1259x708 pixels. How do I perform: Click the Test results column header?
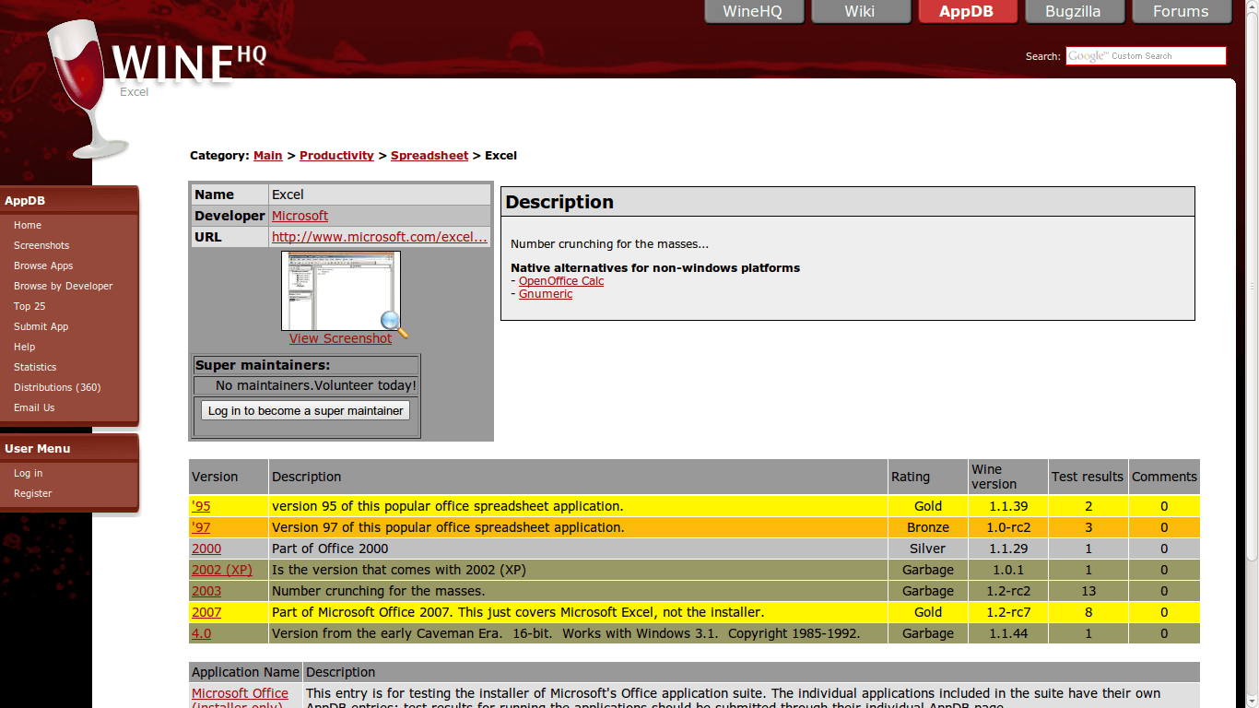point(1088,477)
